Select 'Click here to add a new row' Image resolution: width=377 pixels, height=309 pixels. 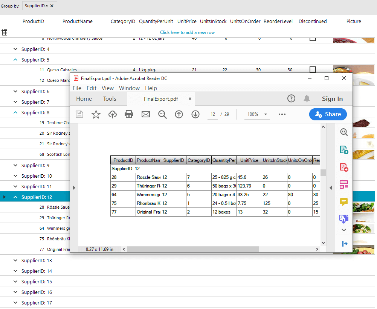click(187, 32)
